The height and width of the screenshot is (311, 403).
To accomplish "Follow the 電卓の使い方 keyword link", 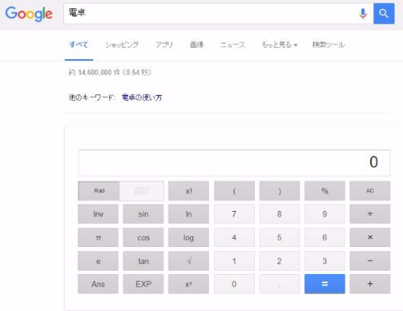I will click(x=142, y=98).
